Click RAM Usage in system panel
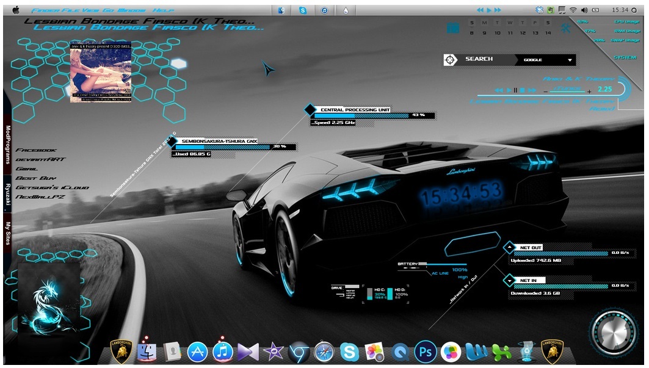 pyautogui.click(x=627, y=31)
